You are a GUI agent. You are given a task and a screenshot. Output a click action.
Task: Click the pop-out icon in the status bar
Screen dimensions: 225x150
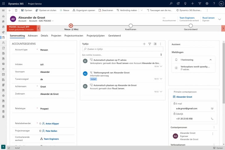(9, 148)
